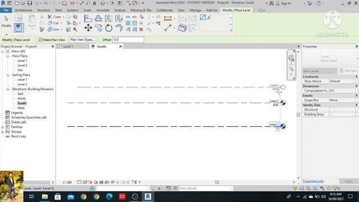This screenshot has width=359, height=202.
Task: Open the Properties help link
Action: click(x=313, y=181)
